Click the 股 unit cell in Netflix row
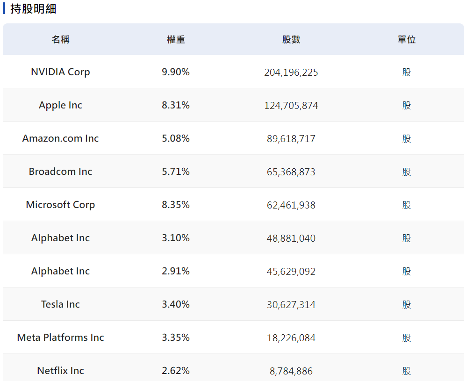 407,371
